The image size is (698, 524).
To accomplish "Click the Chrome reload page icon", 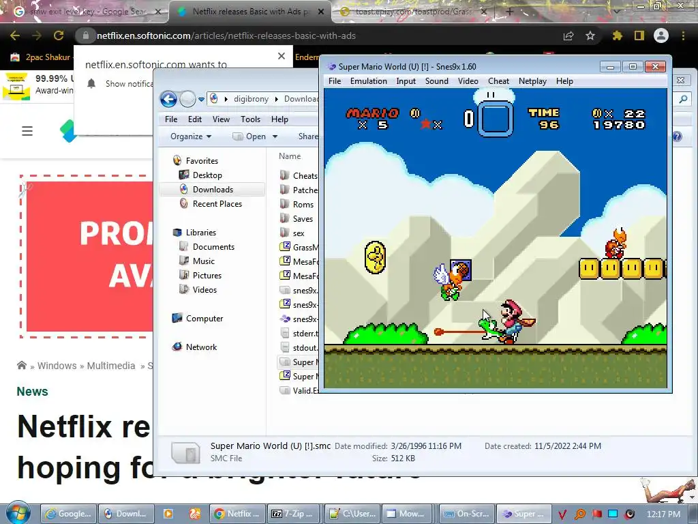I will click(59, 35).
